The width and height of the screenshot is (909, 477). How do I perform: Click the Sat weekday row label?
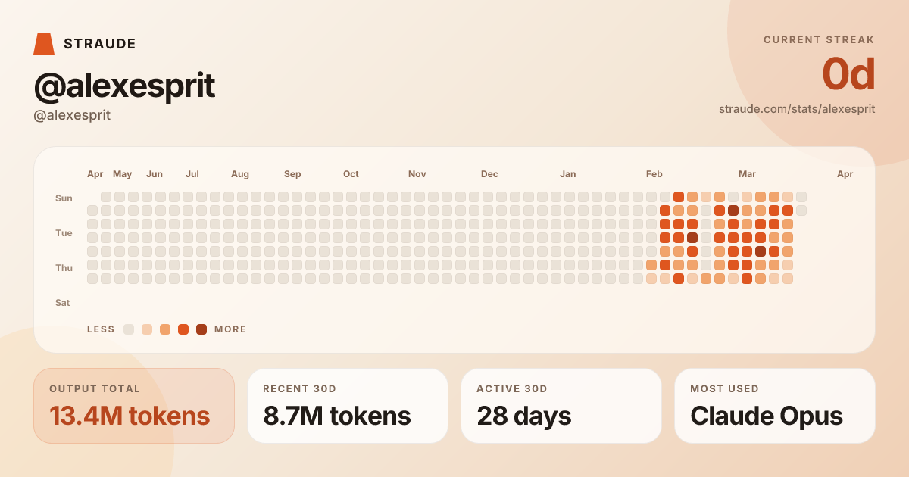[63, 303]
